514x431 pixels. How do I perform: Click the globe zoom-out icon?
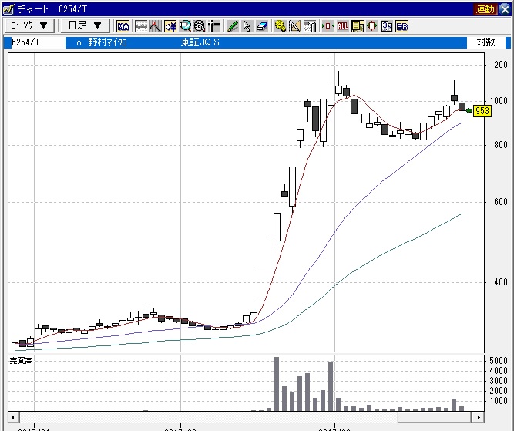(200, 26)
